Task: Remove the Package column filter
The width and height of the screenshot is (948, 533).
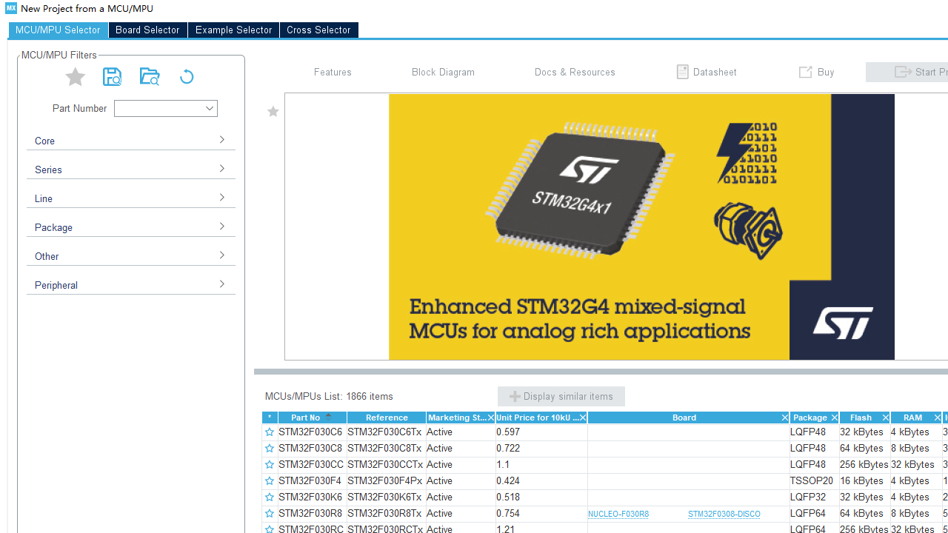Action: (834, 418)
